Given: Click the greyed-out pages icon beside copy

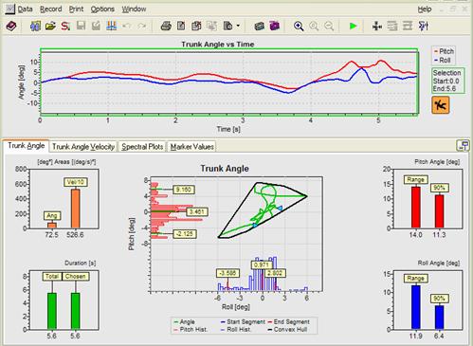Looking at the screenshot, I should pos(211,26).
